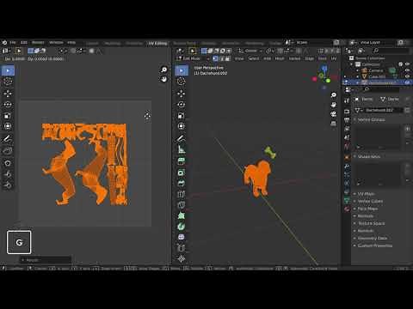Open the UV menu in the 3D viewport header
The image size is (413, 309).
tap(334, 58)
